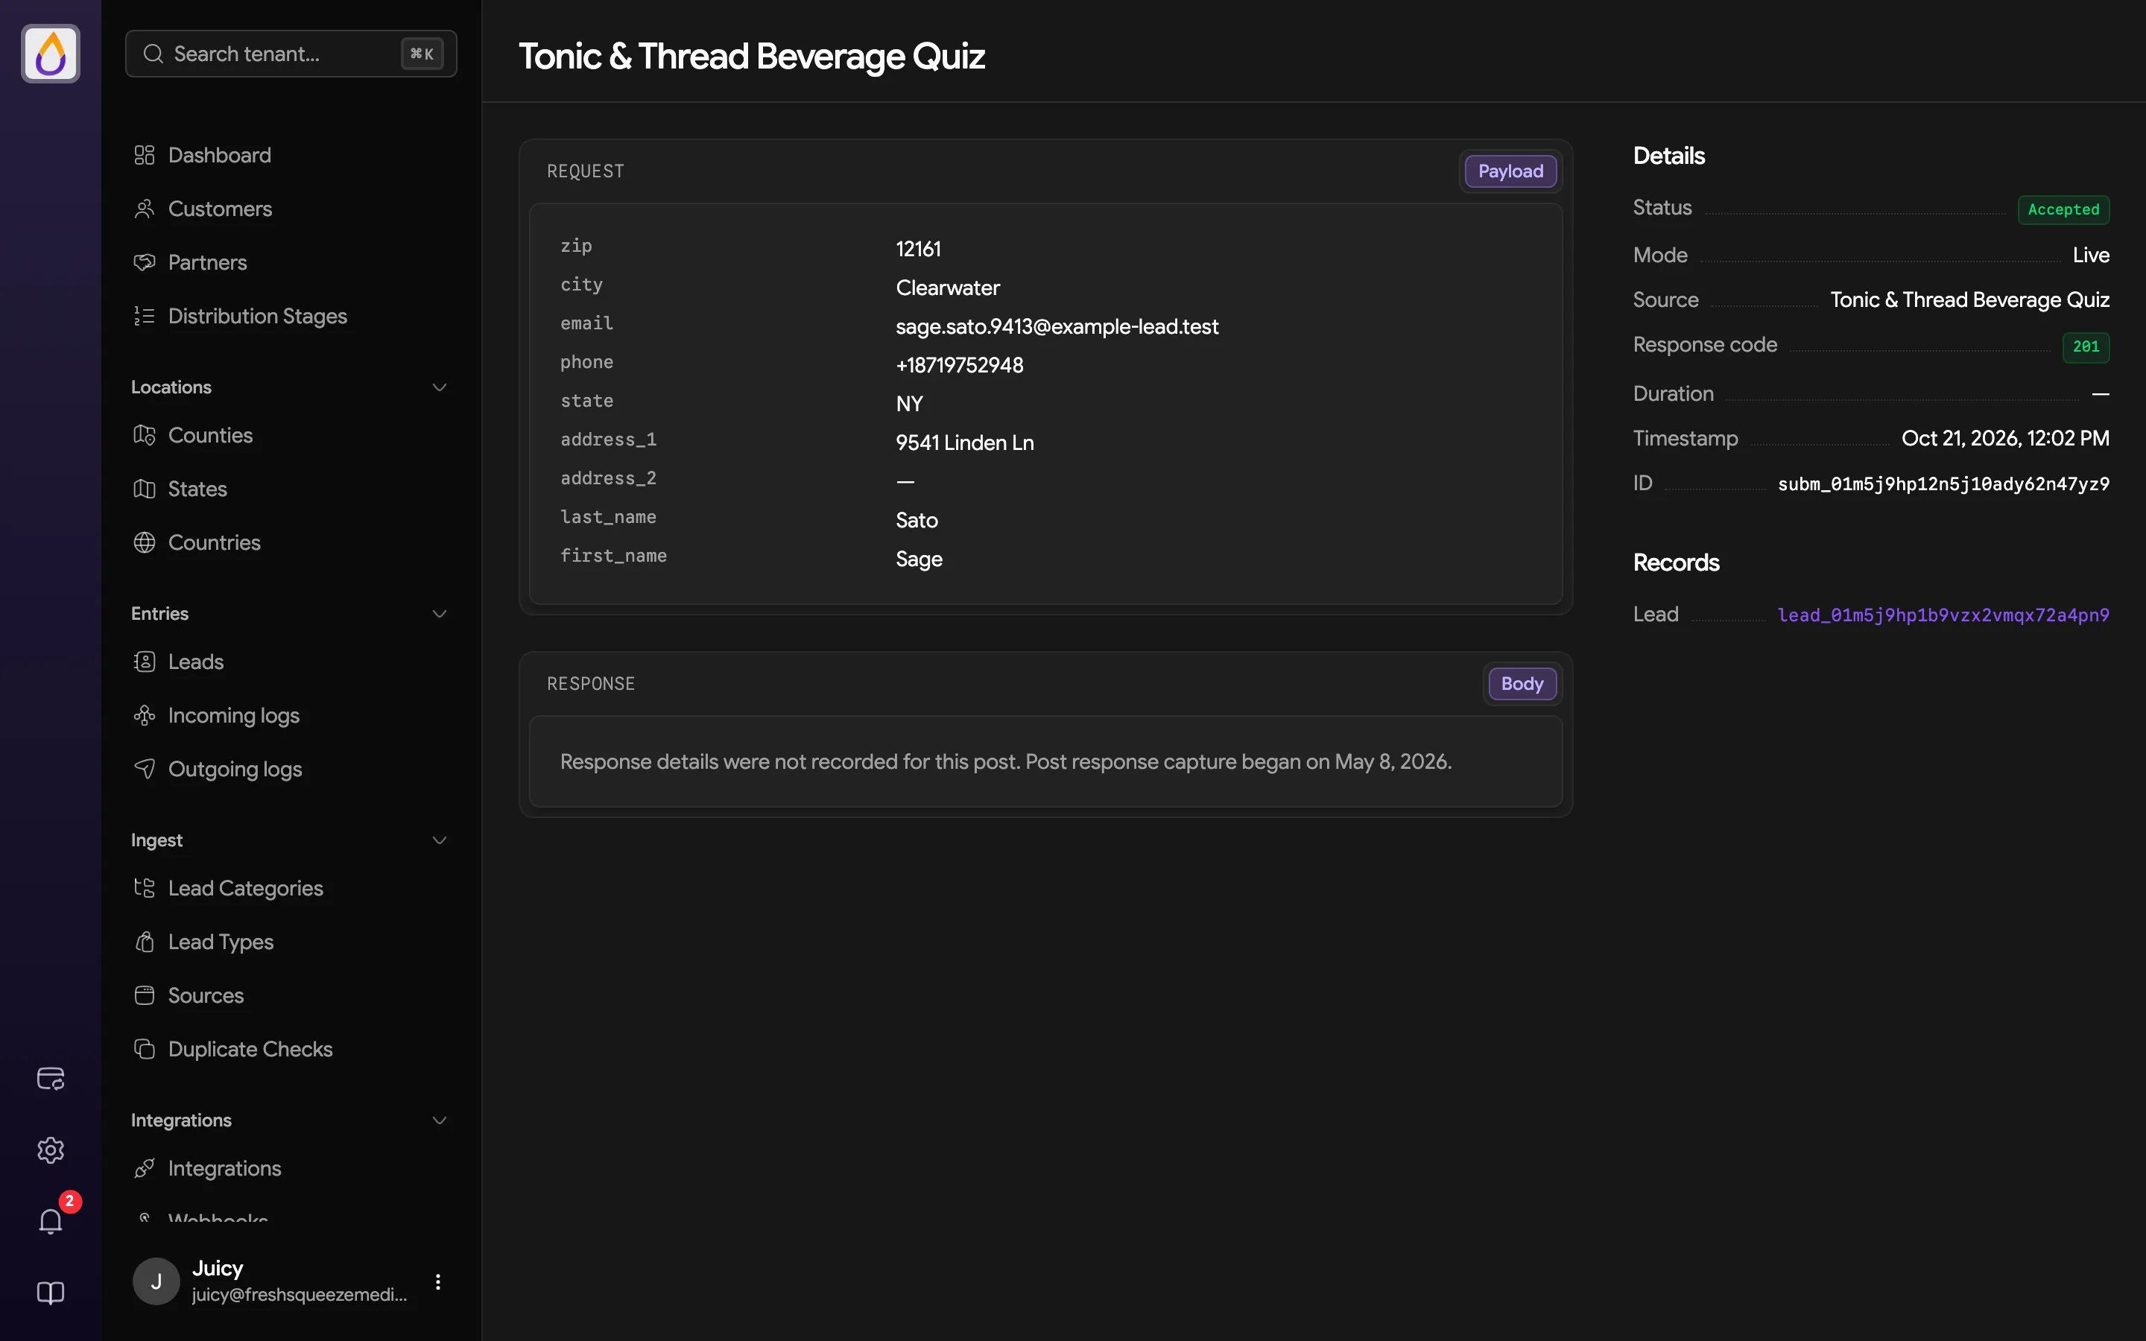Click the Dashboard grid icon
Viewport: 2146px width, 1341px height.
[145, 155]
